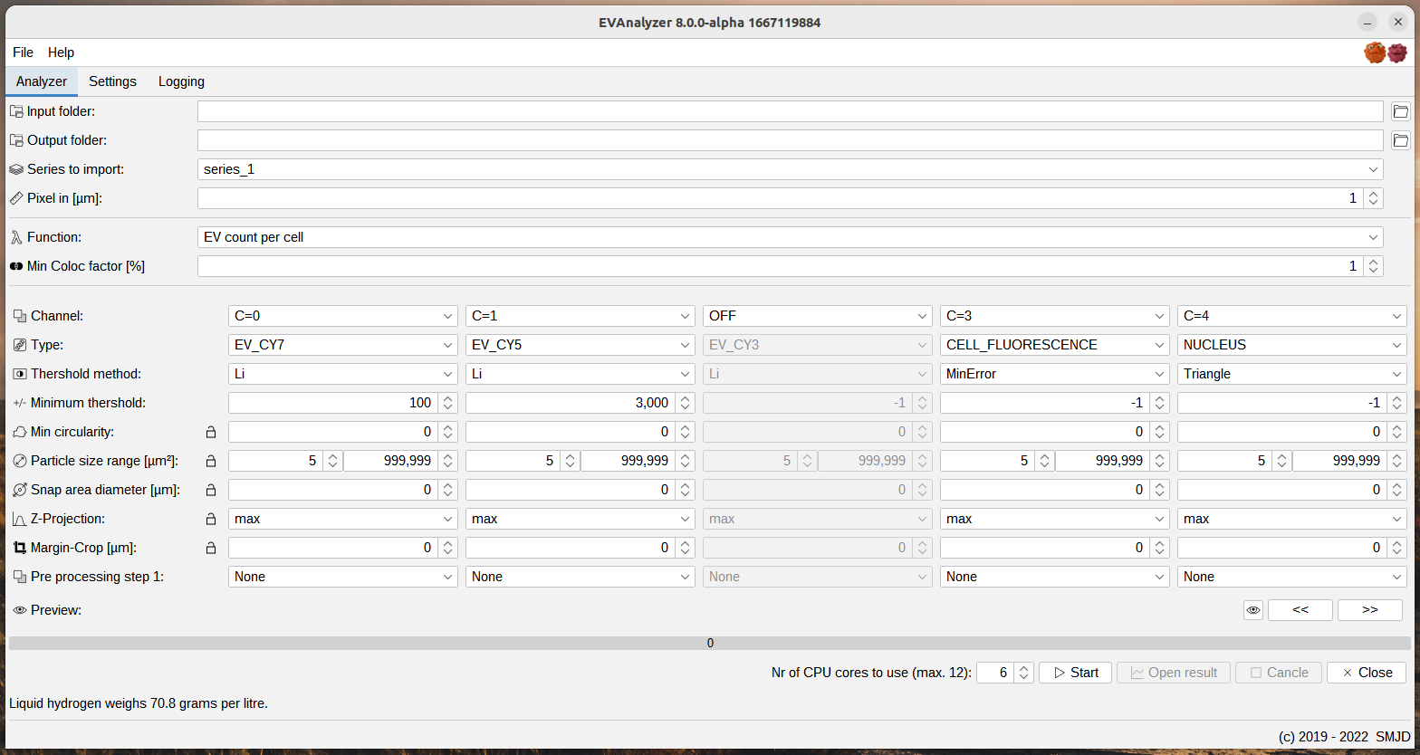Image resolution: width=1420 pixels, height=755 pixels.
Task: Click the Channel row icon
Action: pyautogui.click(x=20, y=316)
